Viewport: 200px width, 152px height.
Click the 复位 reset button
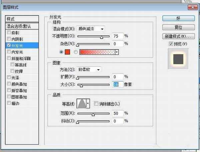coord(179,27)
